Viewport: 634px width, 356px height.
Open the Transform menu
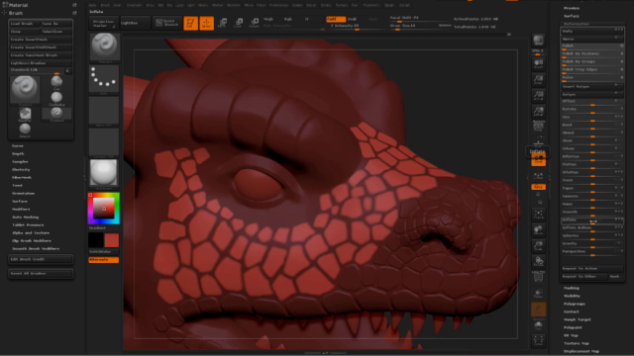(x=370, y=5)
